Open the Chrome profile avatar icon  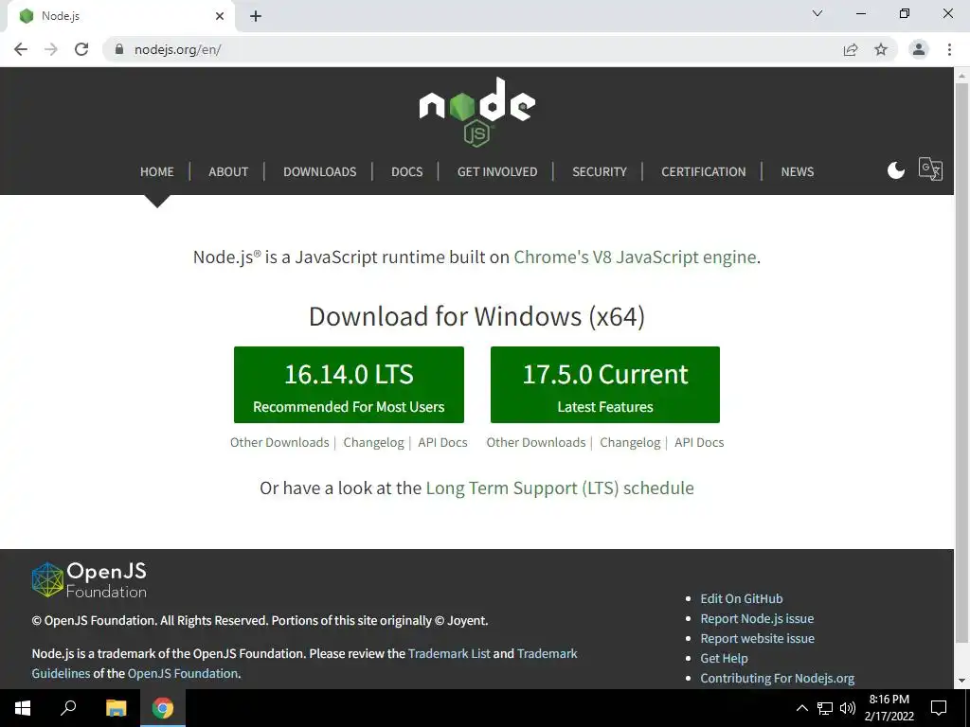919,49
